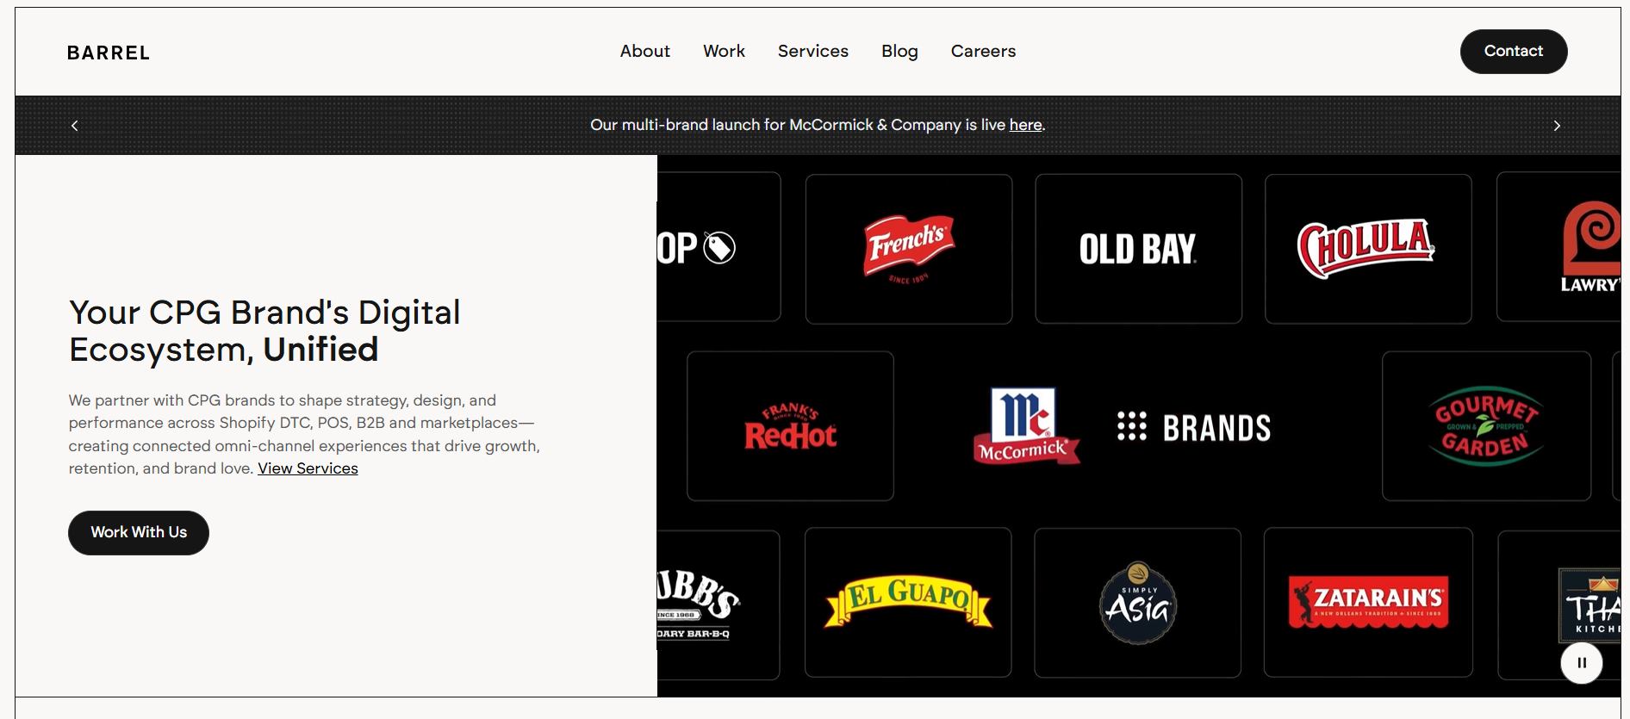Click the Cholula logo card
Image resolution: width=1630 pixels, height=719 pixels.
[x=1368, y=249]
